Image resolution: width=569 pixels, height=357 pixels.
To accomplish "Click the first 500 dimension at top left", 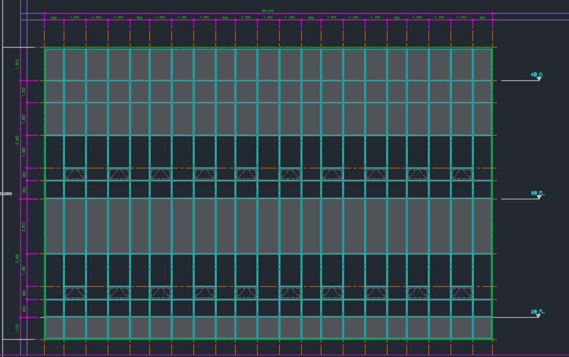I will [54, 17].
